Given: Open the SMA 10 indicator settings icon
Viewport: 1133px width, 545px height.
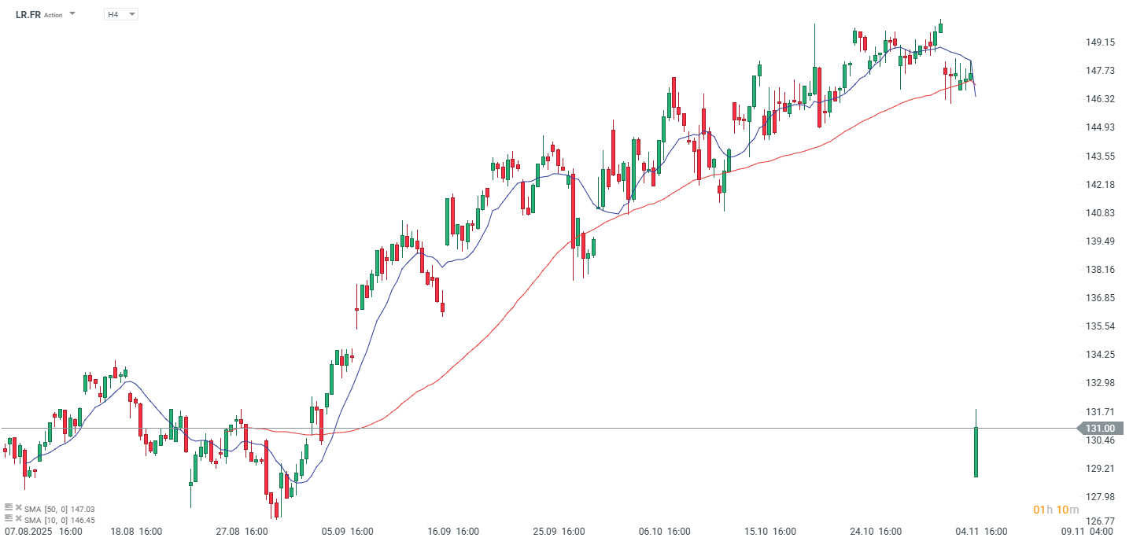Looking at the screenshot, I should [x=9, y=519].
